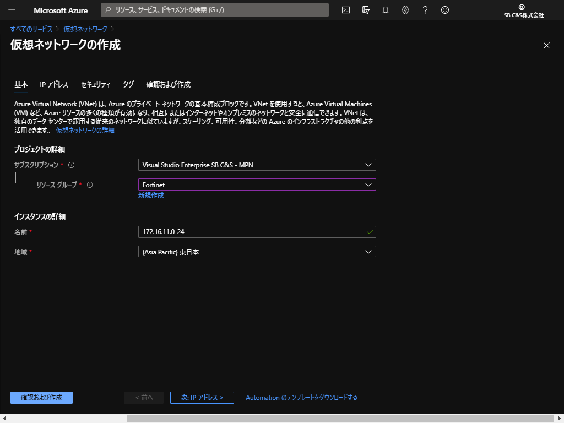Click the Microsoft Azure home logo
Screen dimensions: 564x423
coord(61,10)
